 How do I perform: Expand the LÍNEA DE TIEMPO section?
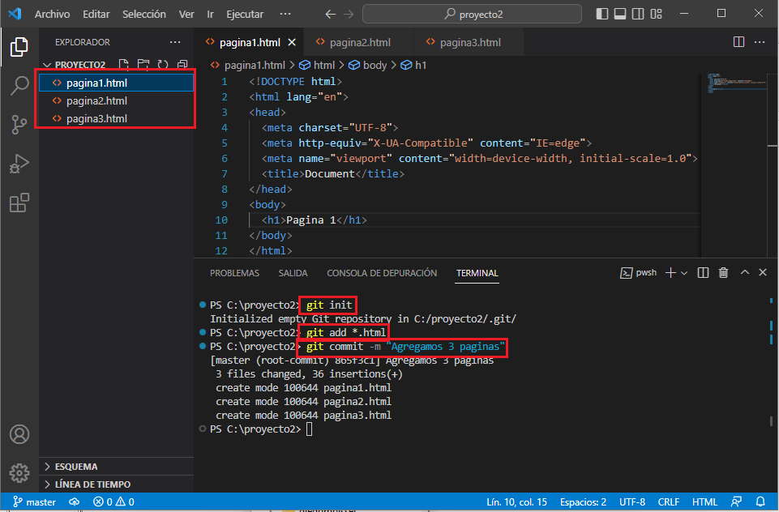point(116,484)
